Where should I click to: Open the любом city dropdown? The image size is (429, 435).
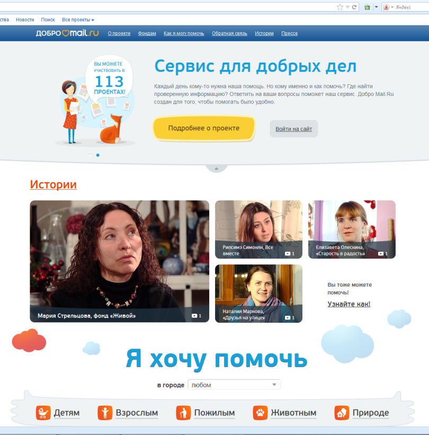[x=234, y=384]
